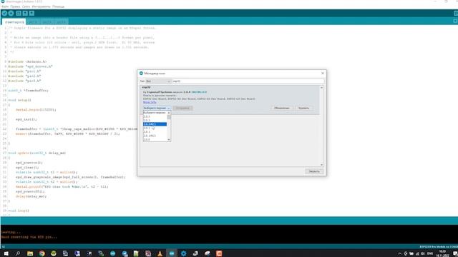Click the version list scroll-down arrow
Viewport: 458px width, 257px height.
[x=169, y=140]
